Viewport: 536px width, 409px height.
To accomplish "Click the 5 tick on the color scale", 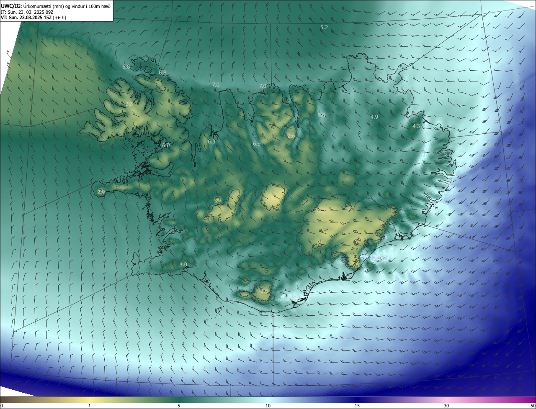I will click(x=179, y=406).
